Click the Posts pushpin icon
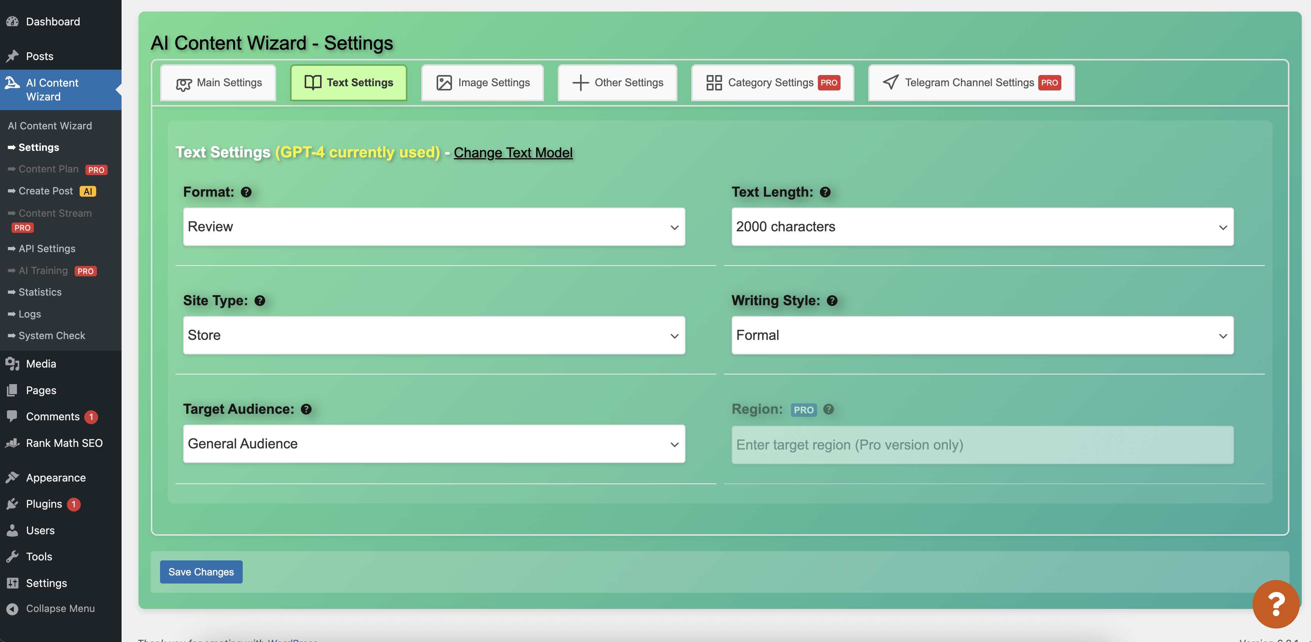 coord(12,56)
